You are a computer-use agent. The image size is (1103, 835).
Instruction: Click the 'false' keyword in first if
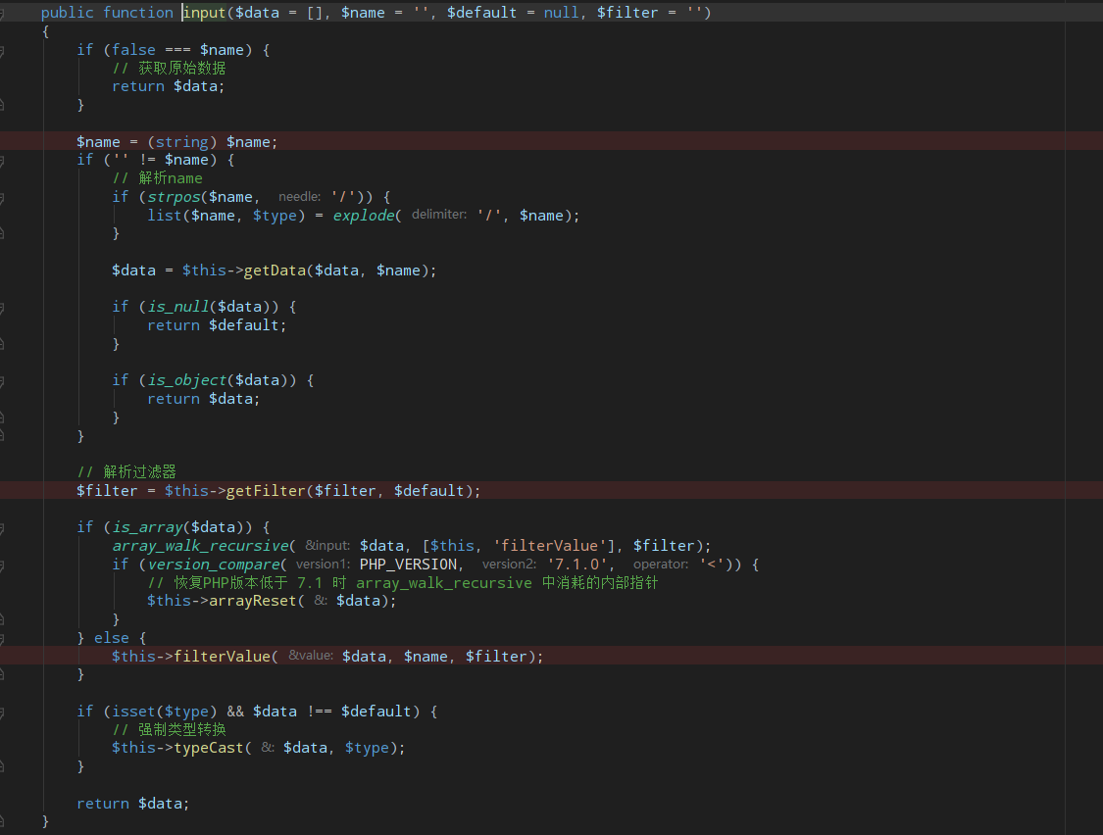point(133,50)
